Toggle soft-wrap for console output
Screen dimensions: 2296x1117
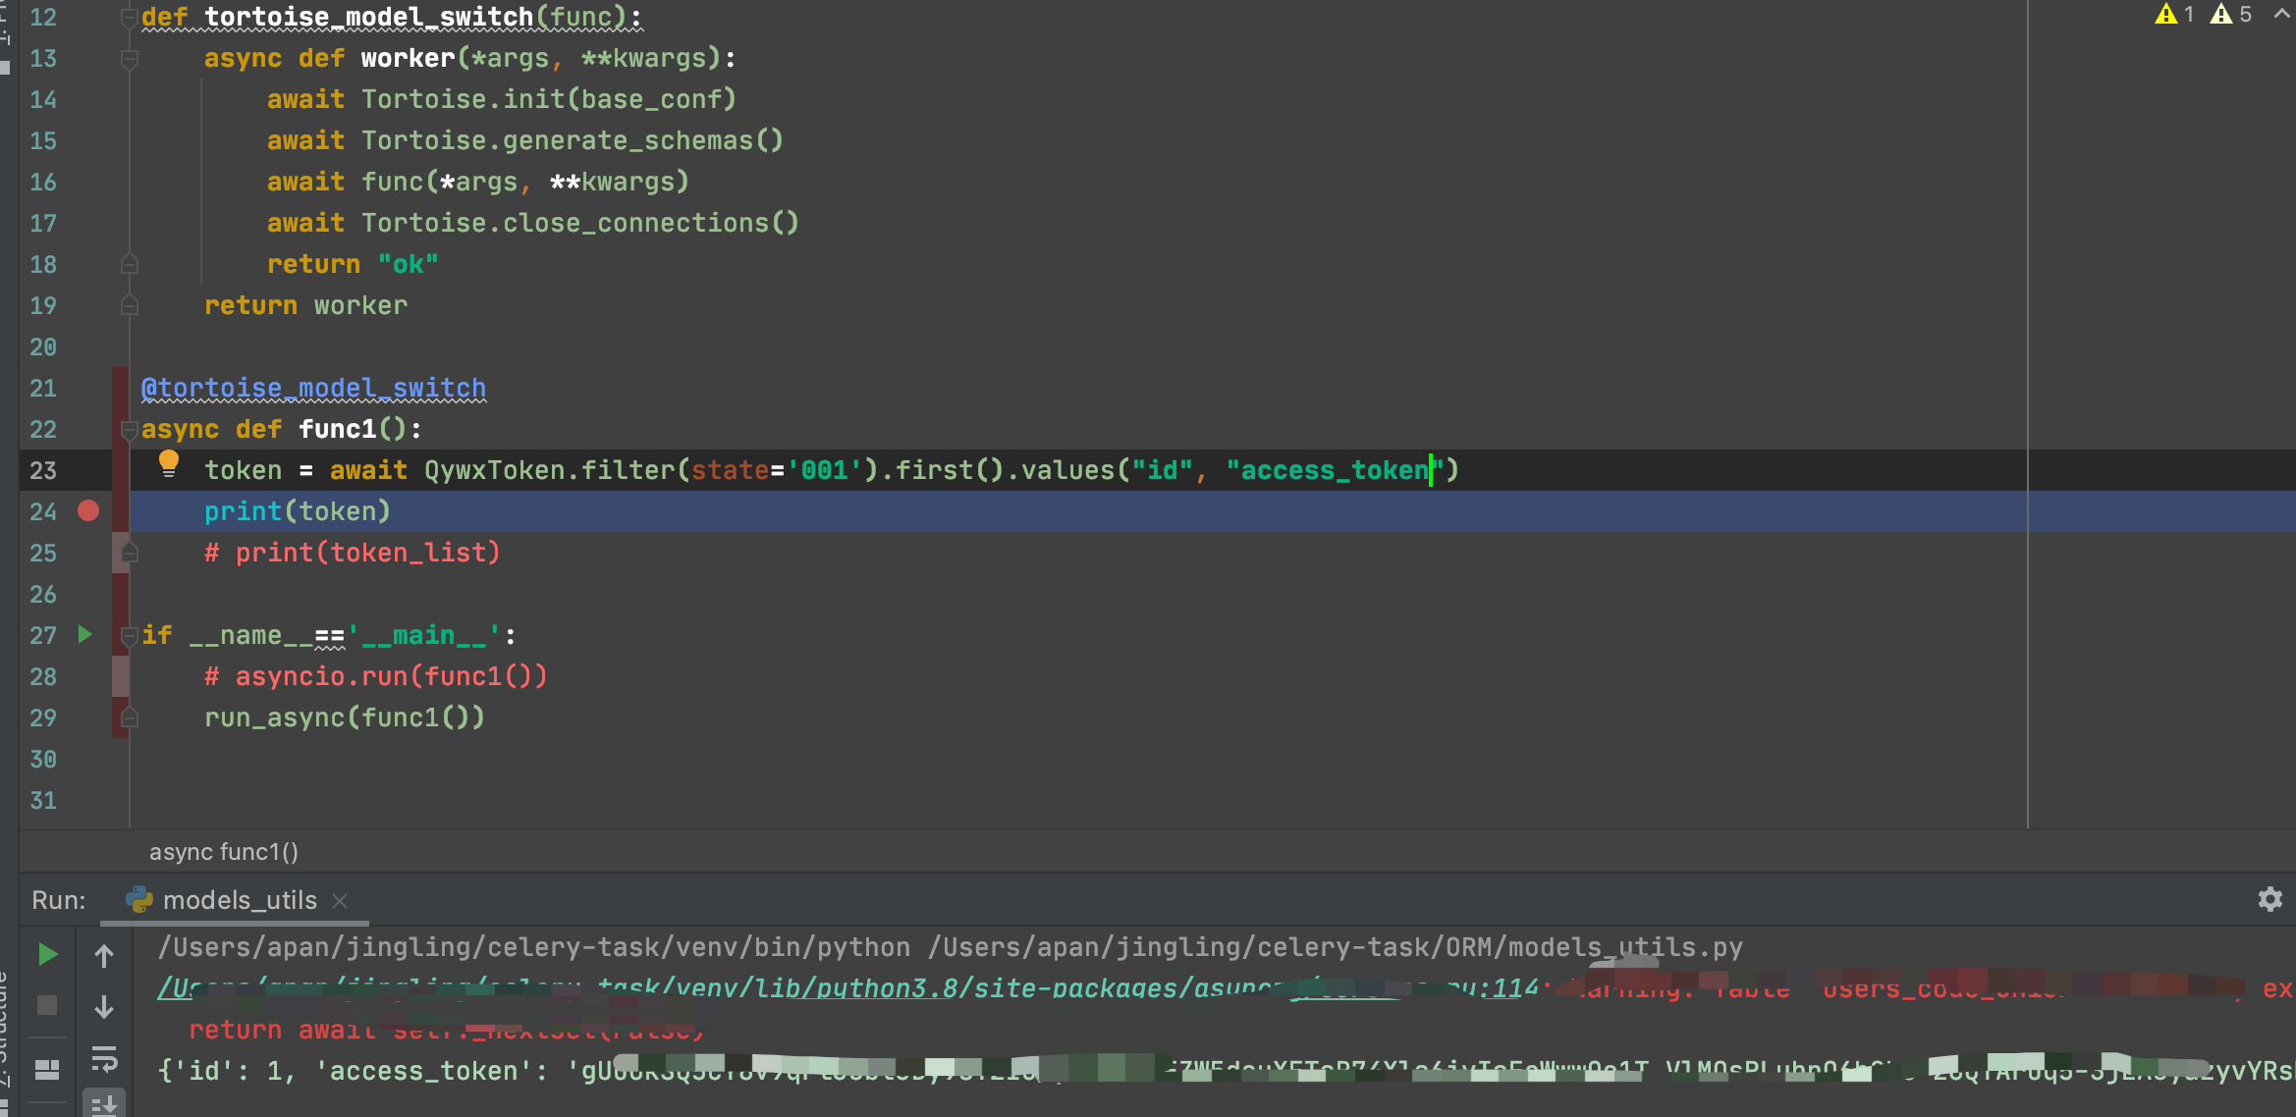click(x=104, y=1058)
